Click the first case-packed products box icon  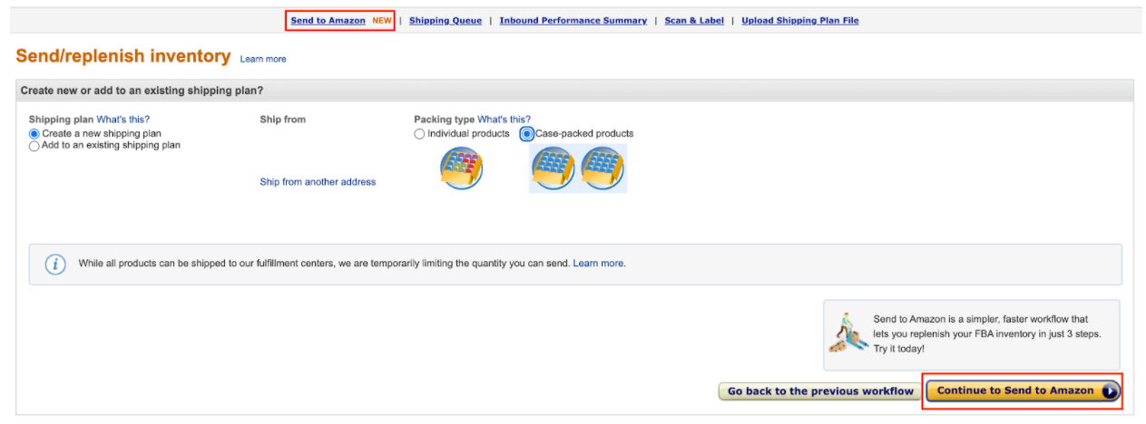click(553, 169)
